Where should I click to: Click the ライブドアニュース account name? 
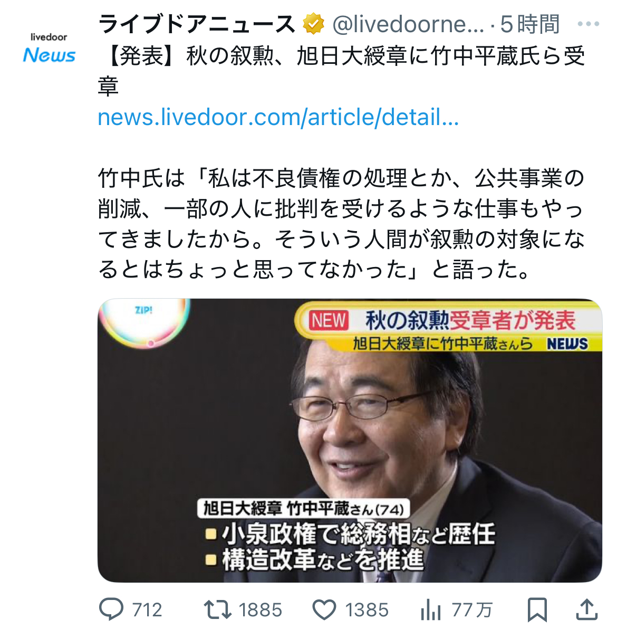click(x=197, y=24)
